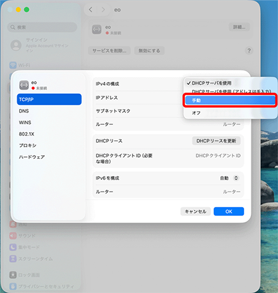Click the OK button

click(229, 211)
